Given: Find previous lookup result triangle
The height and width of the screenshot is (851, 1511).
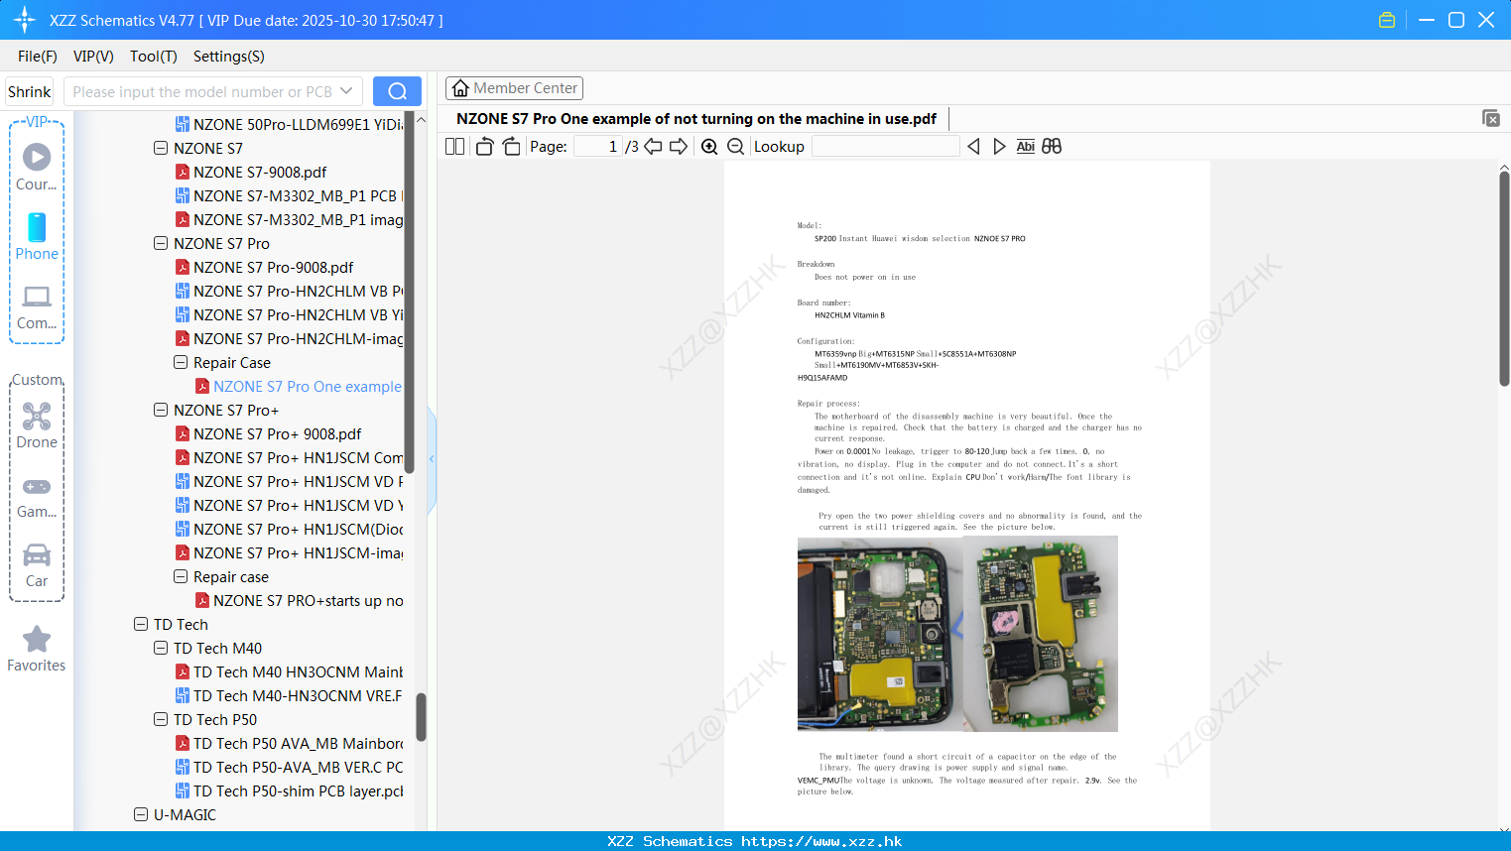Looking at the screenshot, I should pos(973,146).
